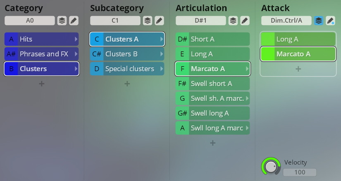This screenshot has height=181, width=341.
Task: Click the Category pencil edit icon
Action: click(74, 21)
